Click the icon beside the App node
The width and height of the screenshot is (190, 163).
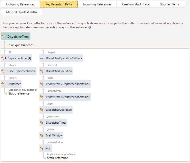42,148
